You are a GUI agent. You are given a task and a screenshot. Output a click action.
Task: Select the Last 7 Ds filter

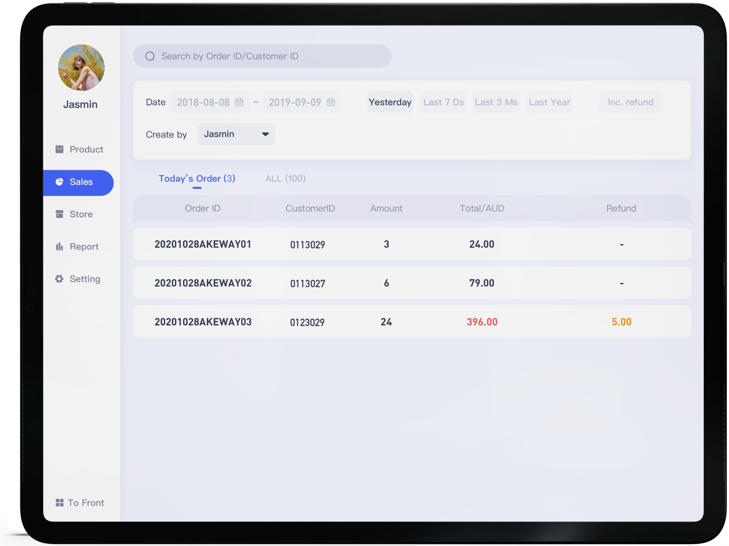(443, 102)
